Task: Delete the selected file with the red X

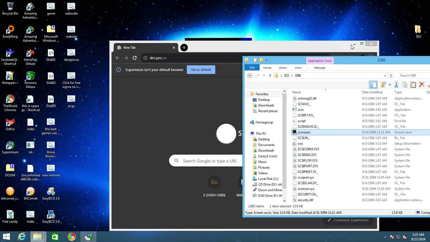Action: tap(422, 85)
